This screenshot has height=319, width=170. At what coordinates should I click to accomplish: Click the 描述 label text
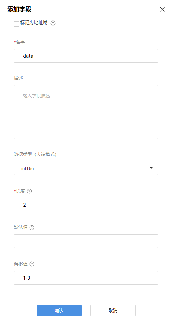pyautogui.click(x=18, y=78)
